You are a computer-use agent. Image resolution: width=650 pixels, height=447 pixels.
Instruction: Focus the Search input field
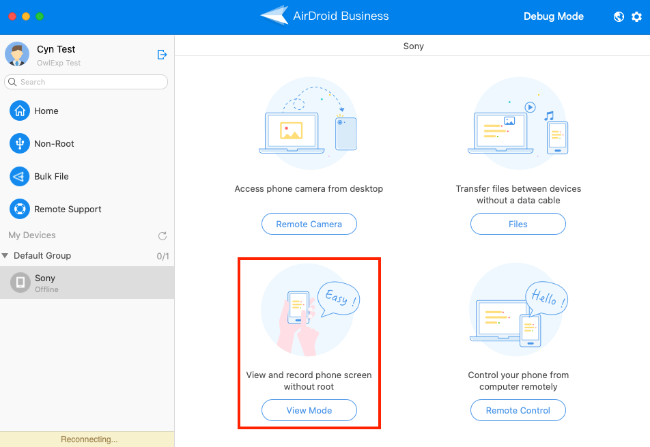pos(86,82)
